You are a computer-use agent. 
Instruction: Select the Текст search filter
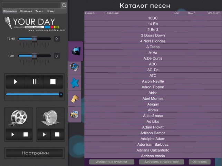tap(39, 11)
